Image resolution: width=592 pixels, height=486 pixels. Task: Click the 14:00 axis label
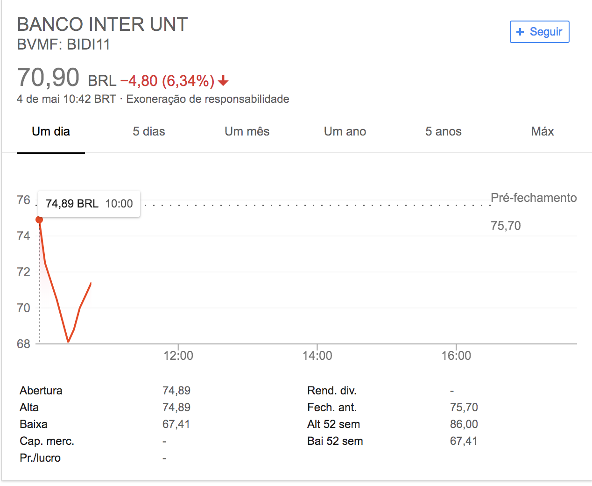(317, 356)
